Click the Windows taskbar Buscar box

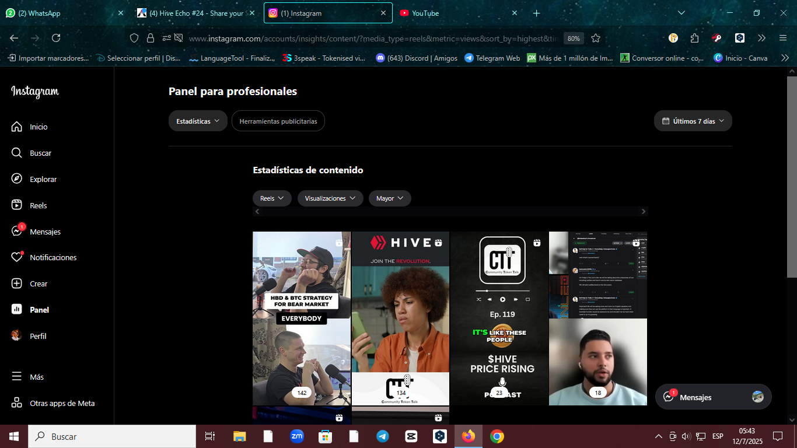(112, 436)
